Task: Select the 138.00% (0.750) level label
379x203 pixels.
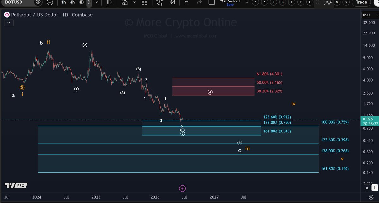Action: coord(277,122)
